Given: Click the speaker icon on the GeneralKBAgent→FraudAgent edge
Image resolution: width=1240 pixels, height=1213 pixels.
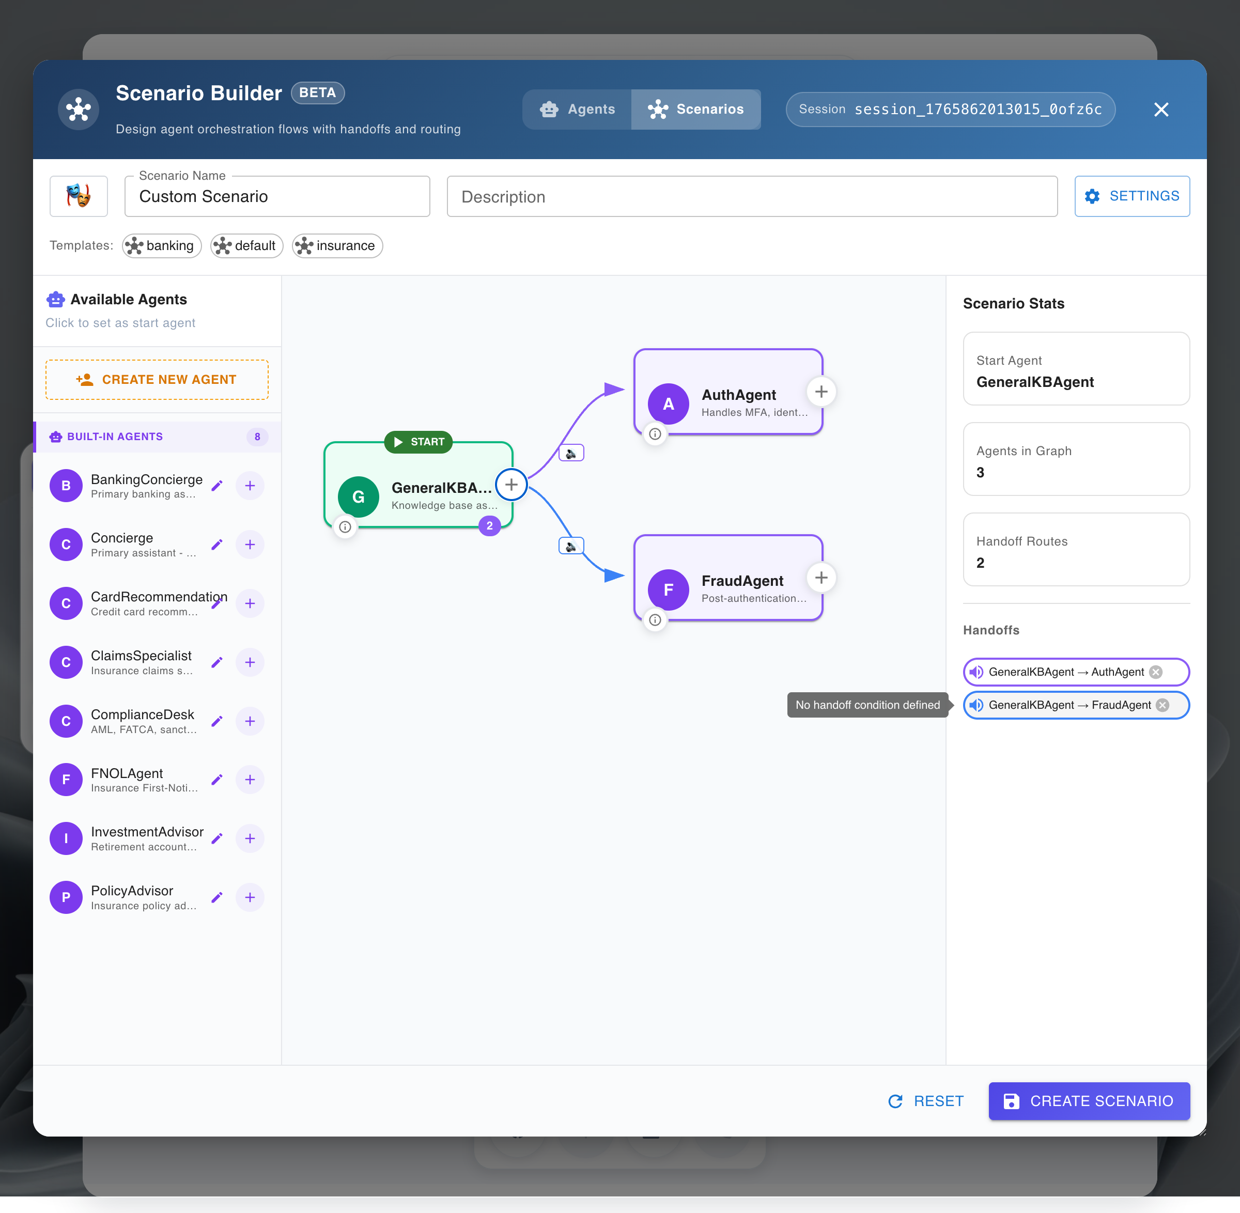Looking at the screenshot, I should coord(571,546).
